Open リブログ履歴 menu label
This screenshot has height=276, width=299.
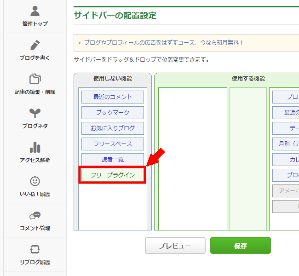pyautogui.click(x=35, y=262)
